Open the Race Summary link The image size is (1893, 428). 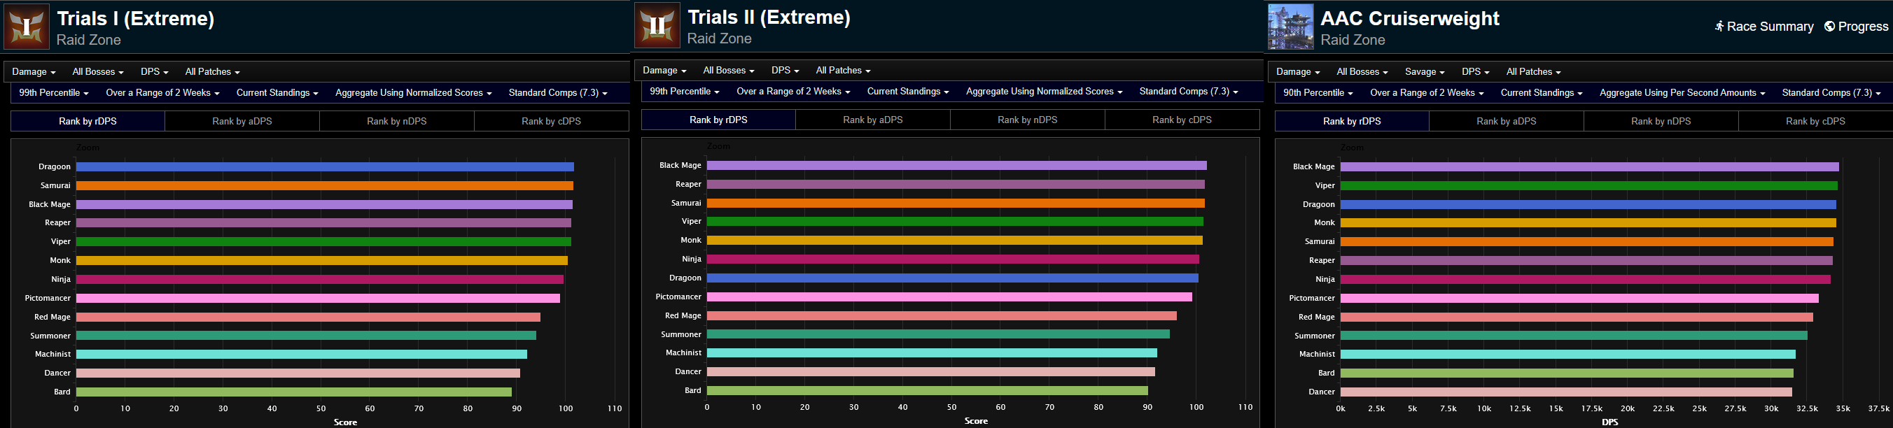point(1763,27)
